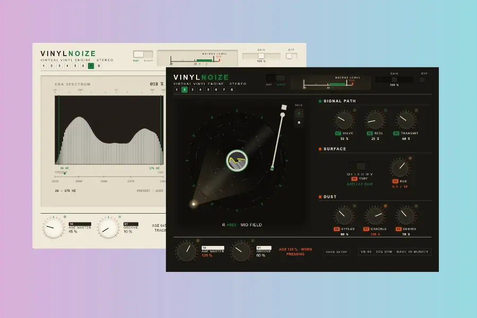The image size is (477, 318).
Task: Click the tonearm pivot circle
Action: click(x=282, y=114)
